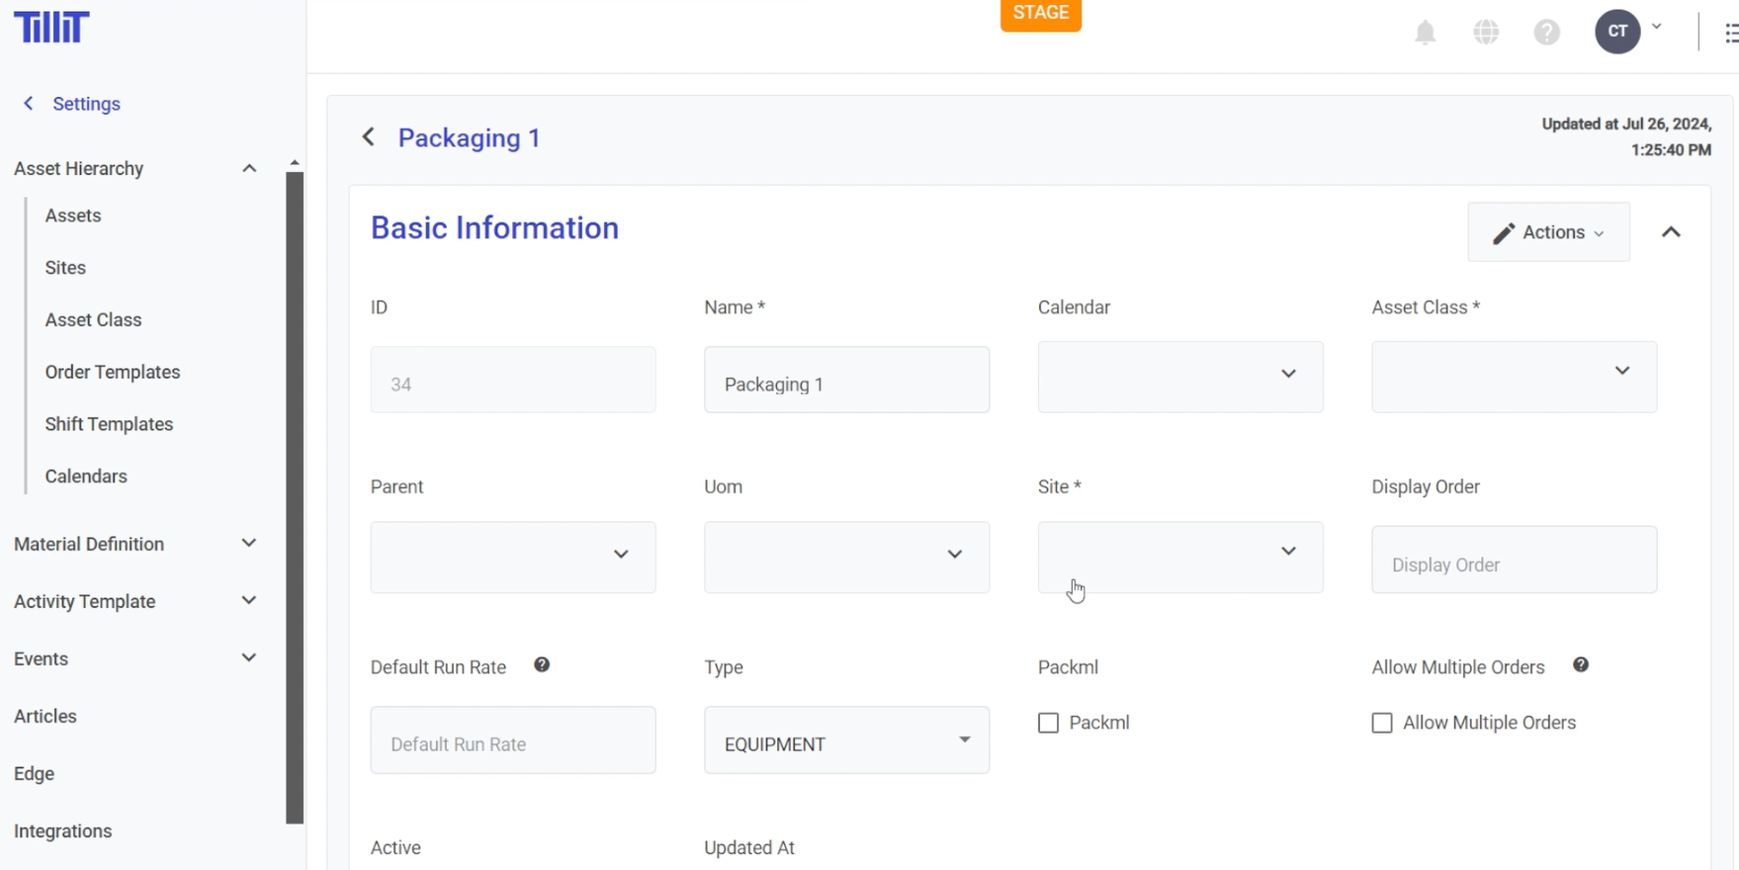Open the Calendar dropdown
Image resolution: width=1739 pixels, height=870 pixels.
1179,377
